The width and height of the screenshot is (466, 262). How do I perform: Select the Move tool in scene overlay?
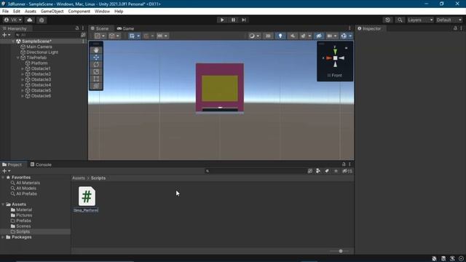coord(96,57)
